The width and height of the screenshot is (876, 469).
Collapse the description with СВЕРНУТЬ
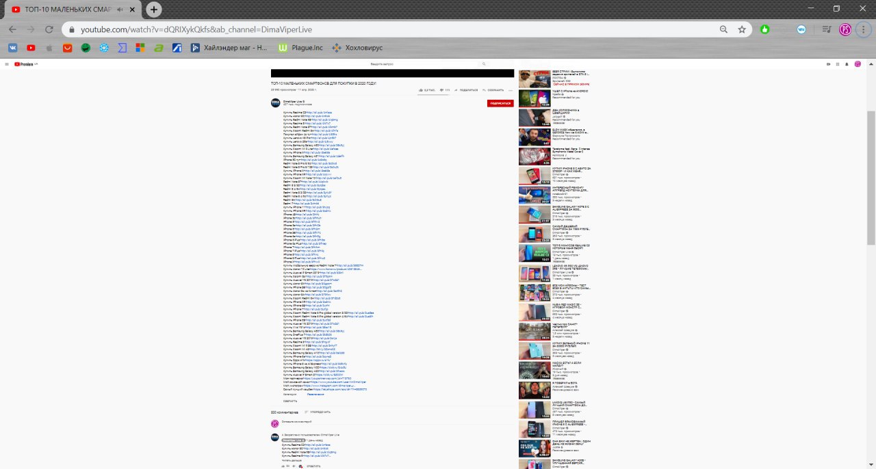coord(290,401)
